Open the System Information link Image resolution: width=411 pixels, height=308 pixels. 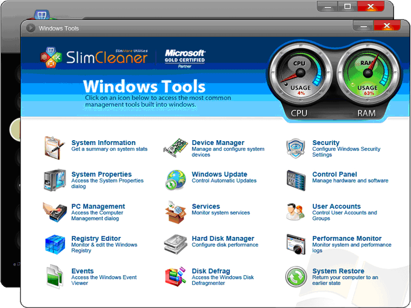point(103,143)
